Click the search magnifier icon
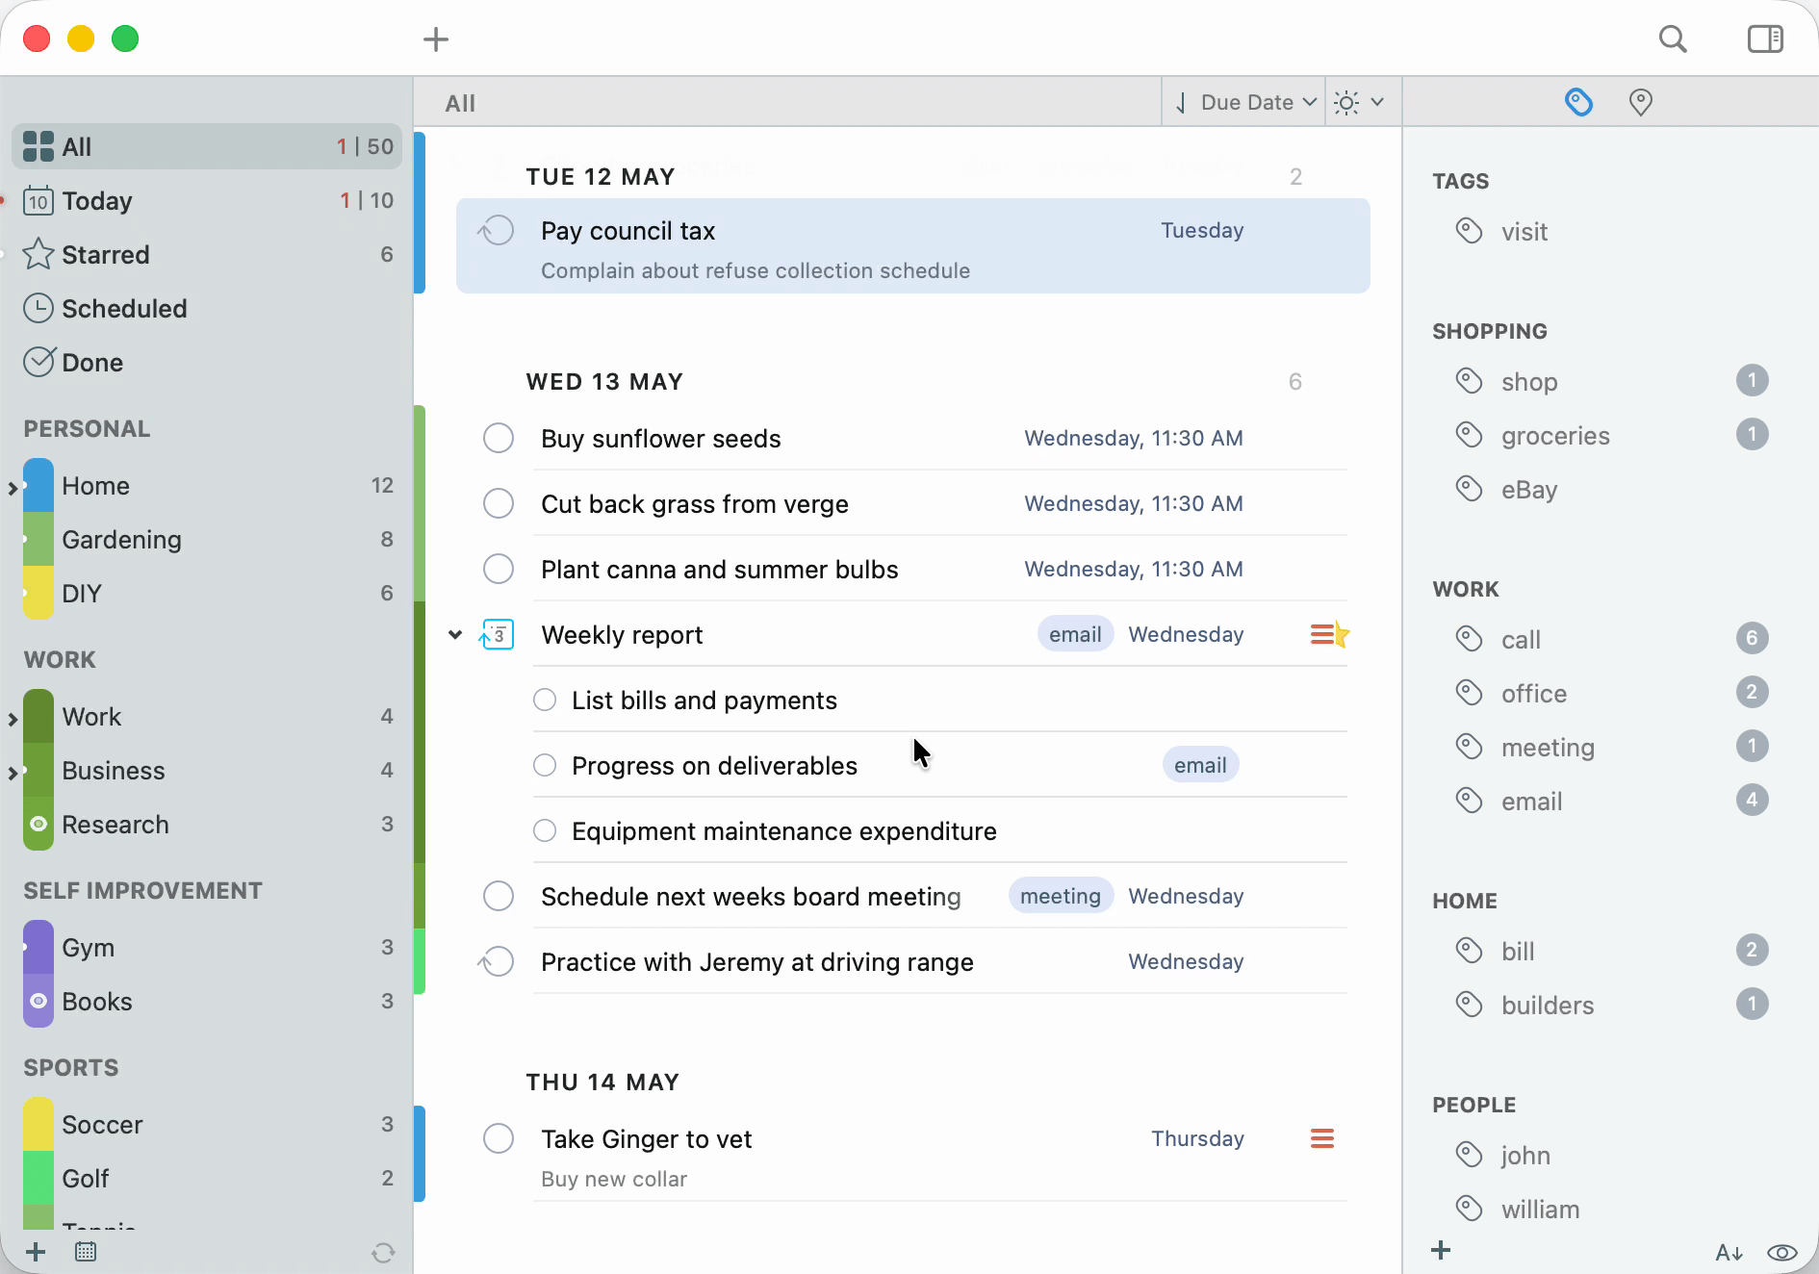 [1673, 39]
